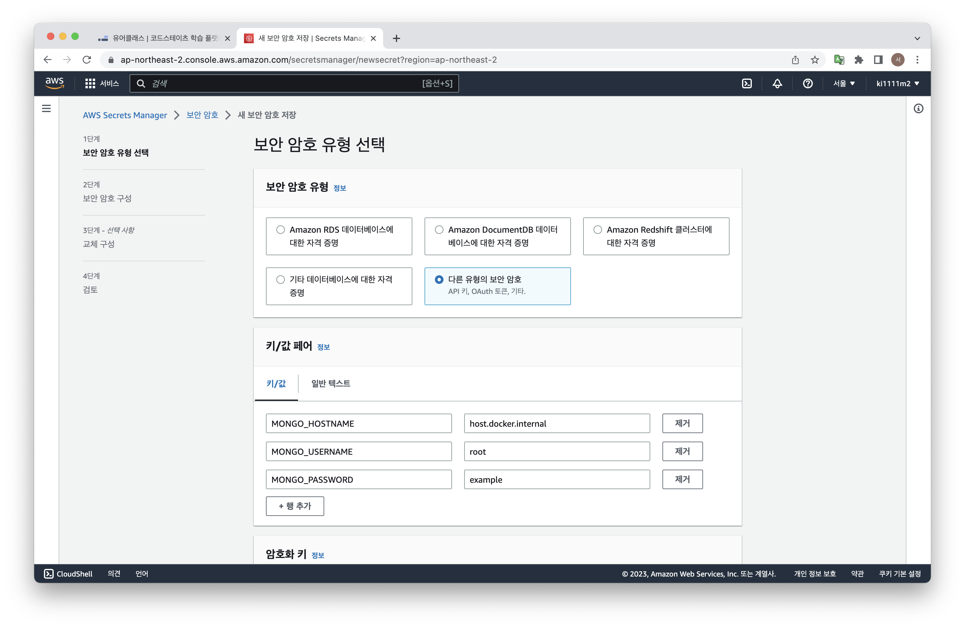Go to 2단계 보안 암호 구성 step

(107, 198)
